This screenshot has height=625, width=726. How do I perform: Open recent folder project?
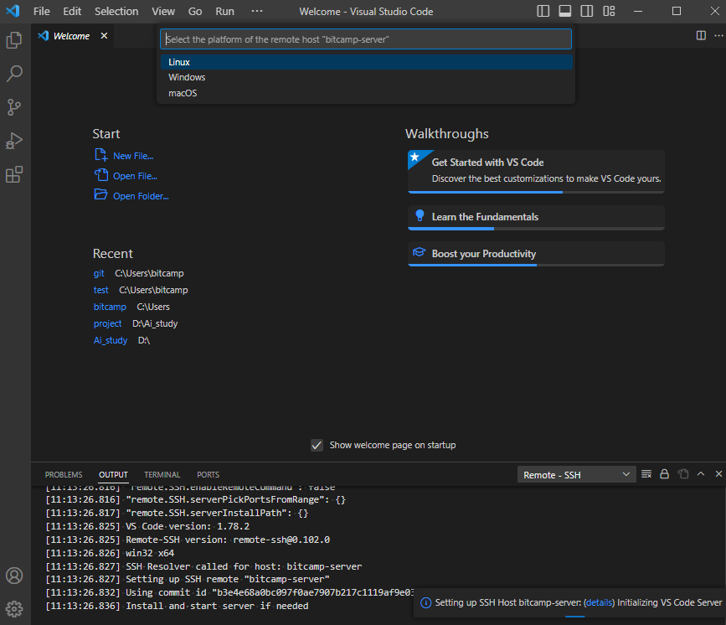pos(107,323)
